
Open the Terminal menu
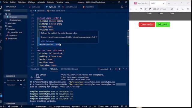[60, 2]
